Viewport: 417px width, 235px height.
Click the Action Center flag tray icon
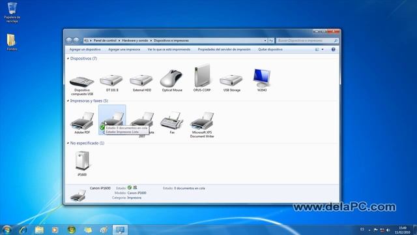pyautogui.click(x=375, y=230)
